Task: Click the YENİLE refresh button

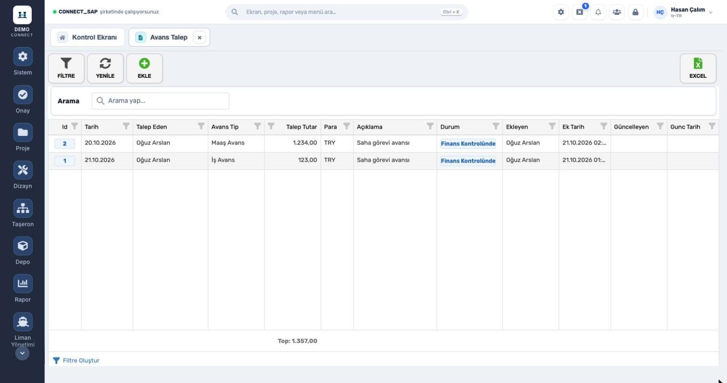Action: click(x=105, y=68)
